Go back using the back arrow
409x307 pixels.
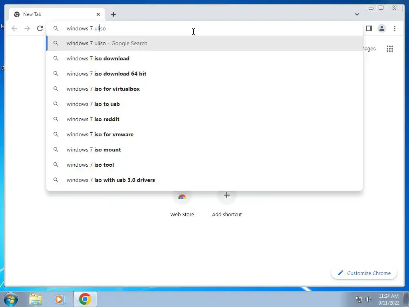click(14, 28)
